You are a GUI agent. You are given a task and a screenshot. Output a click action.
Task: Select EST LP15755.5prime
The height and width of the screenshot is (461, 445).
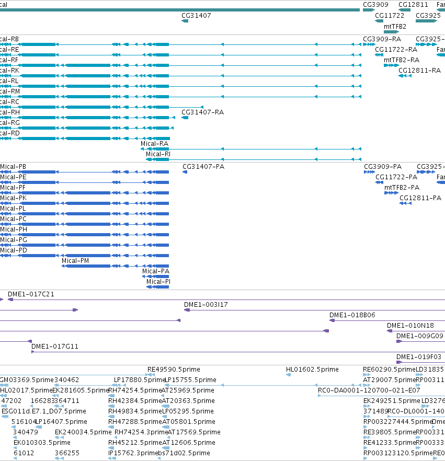[x=190, y=380]
